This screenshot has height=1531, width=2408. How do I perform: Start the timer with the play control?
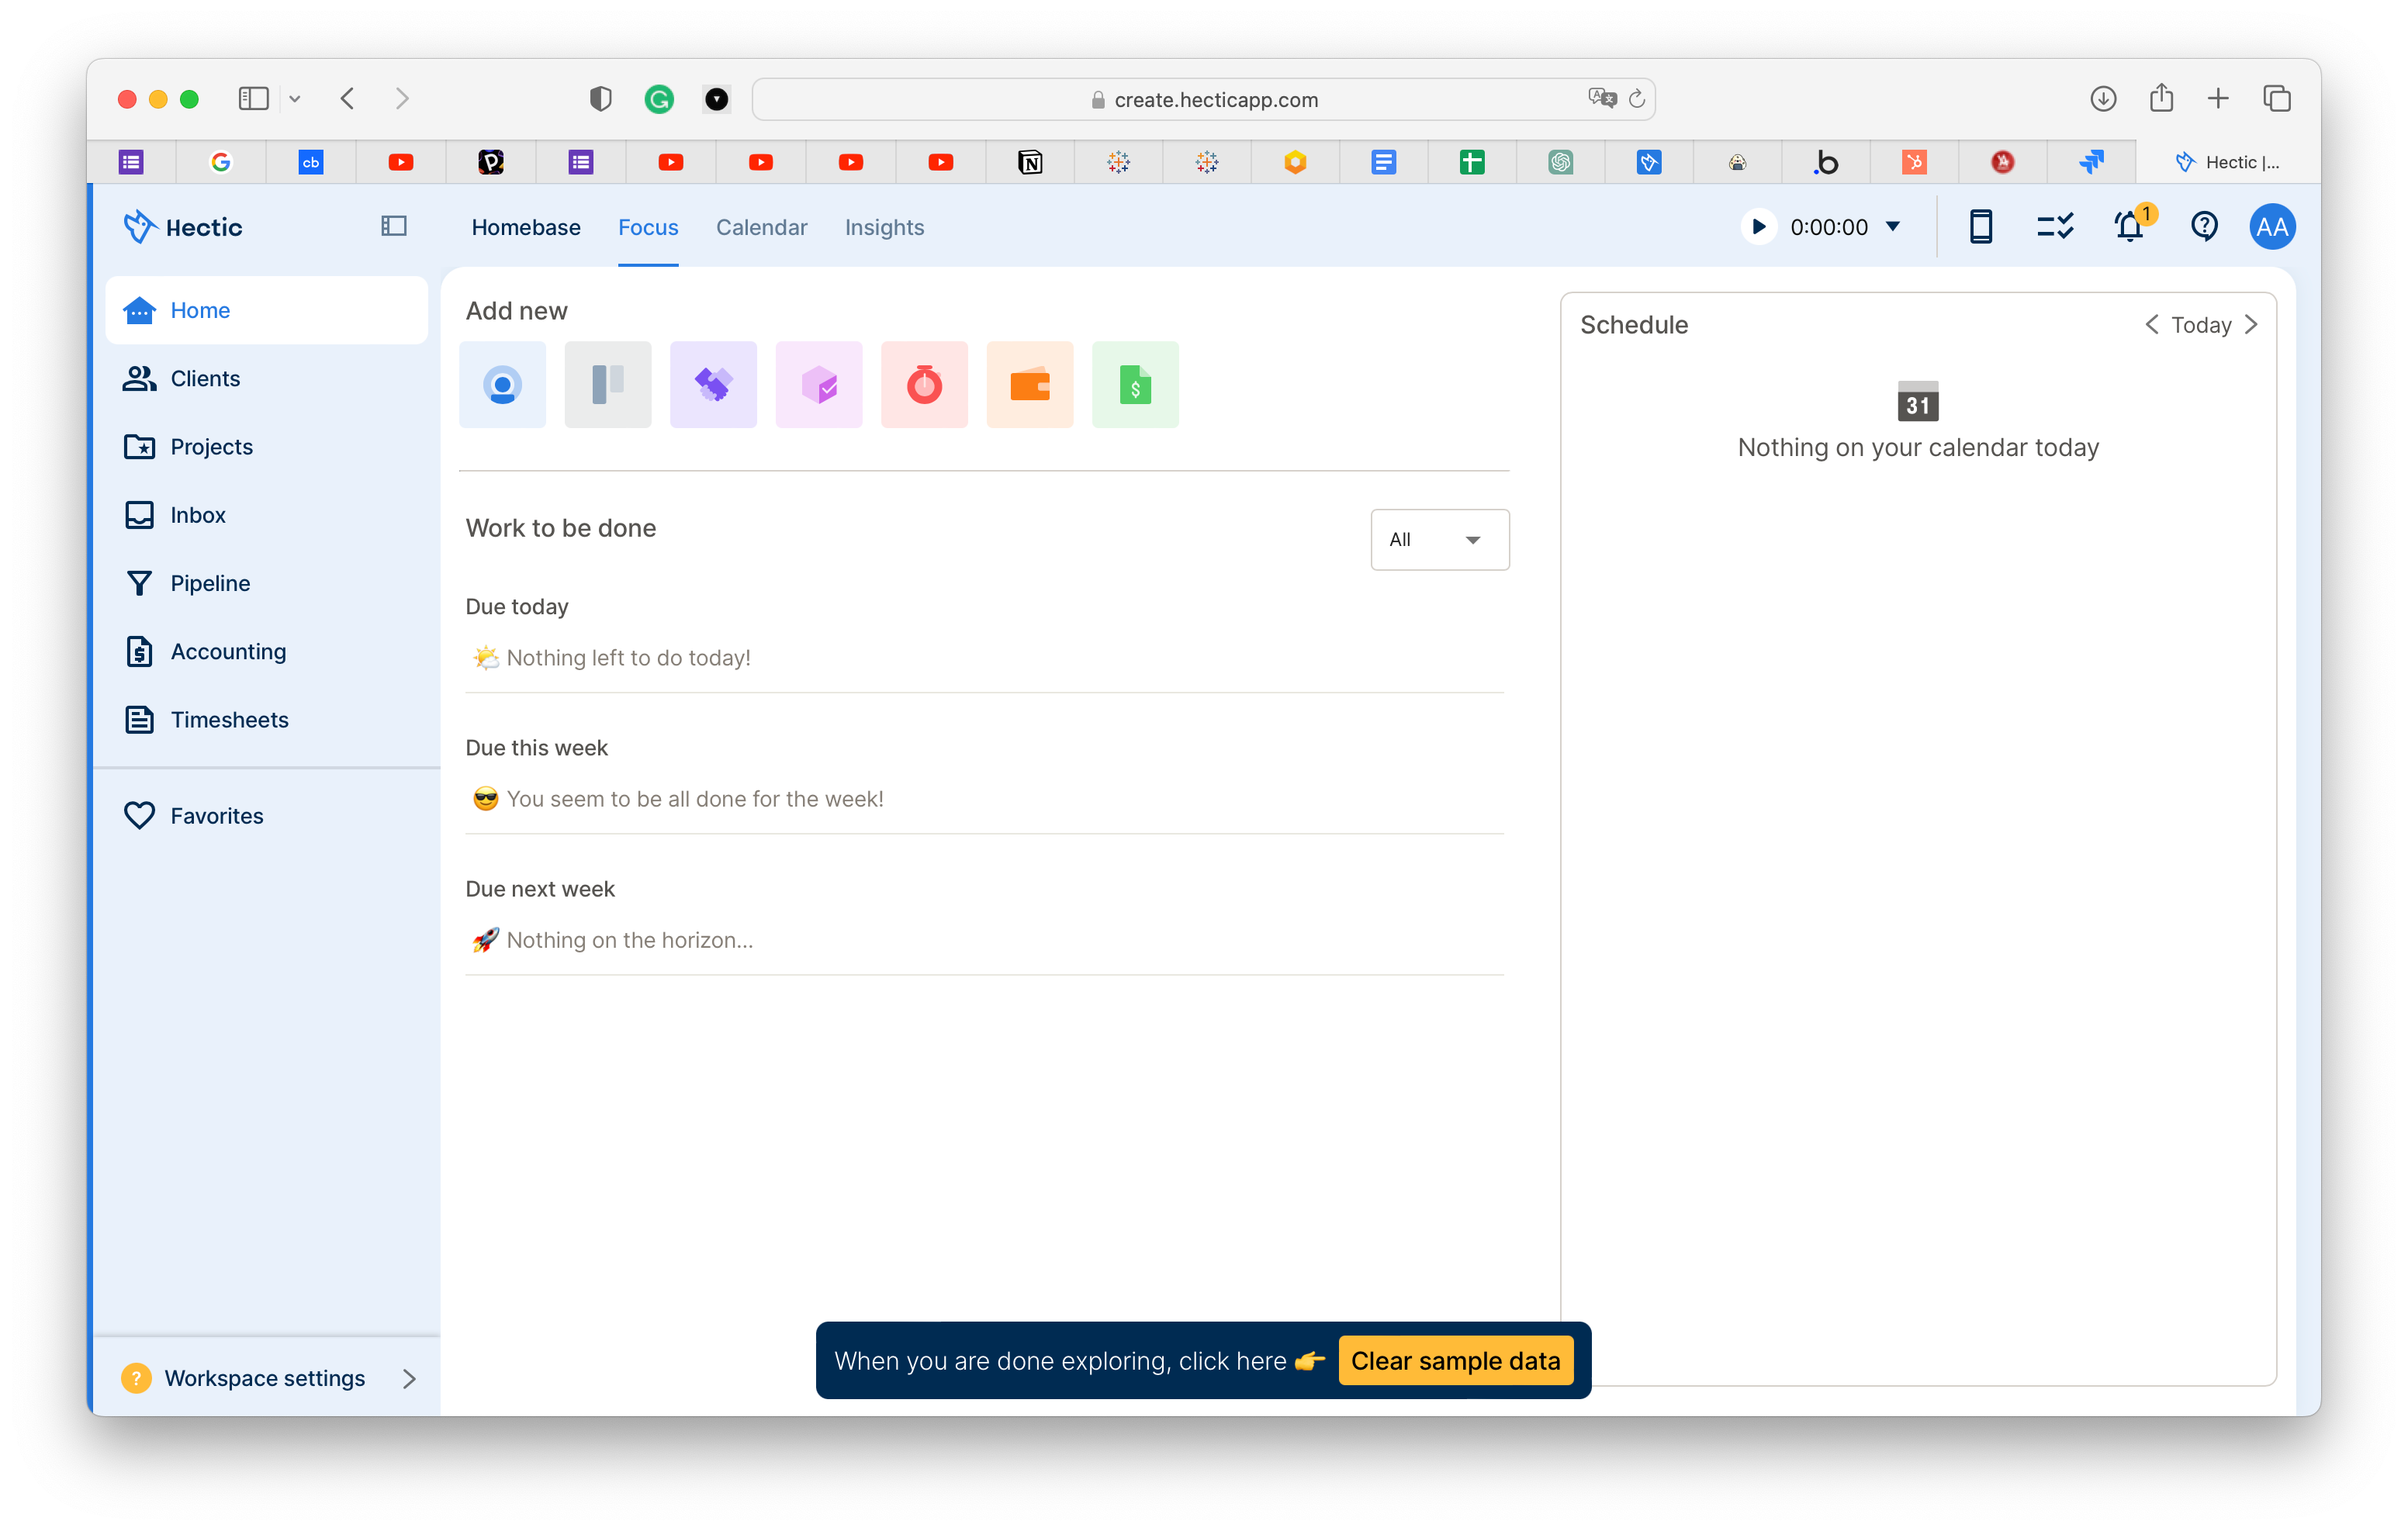(1759, 226)
